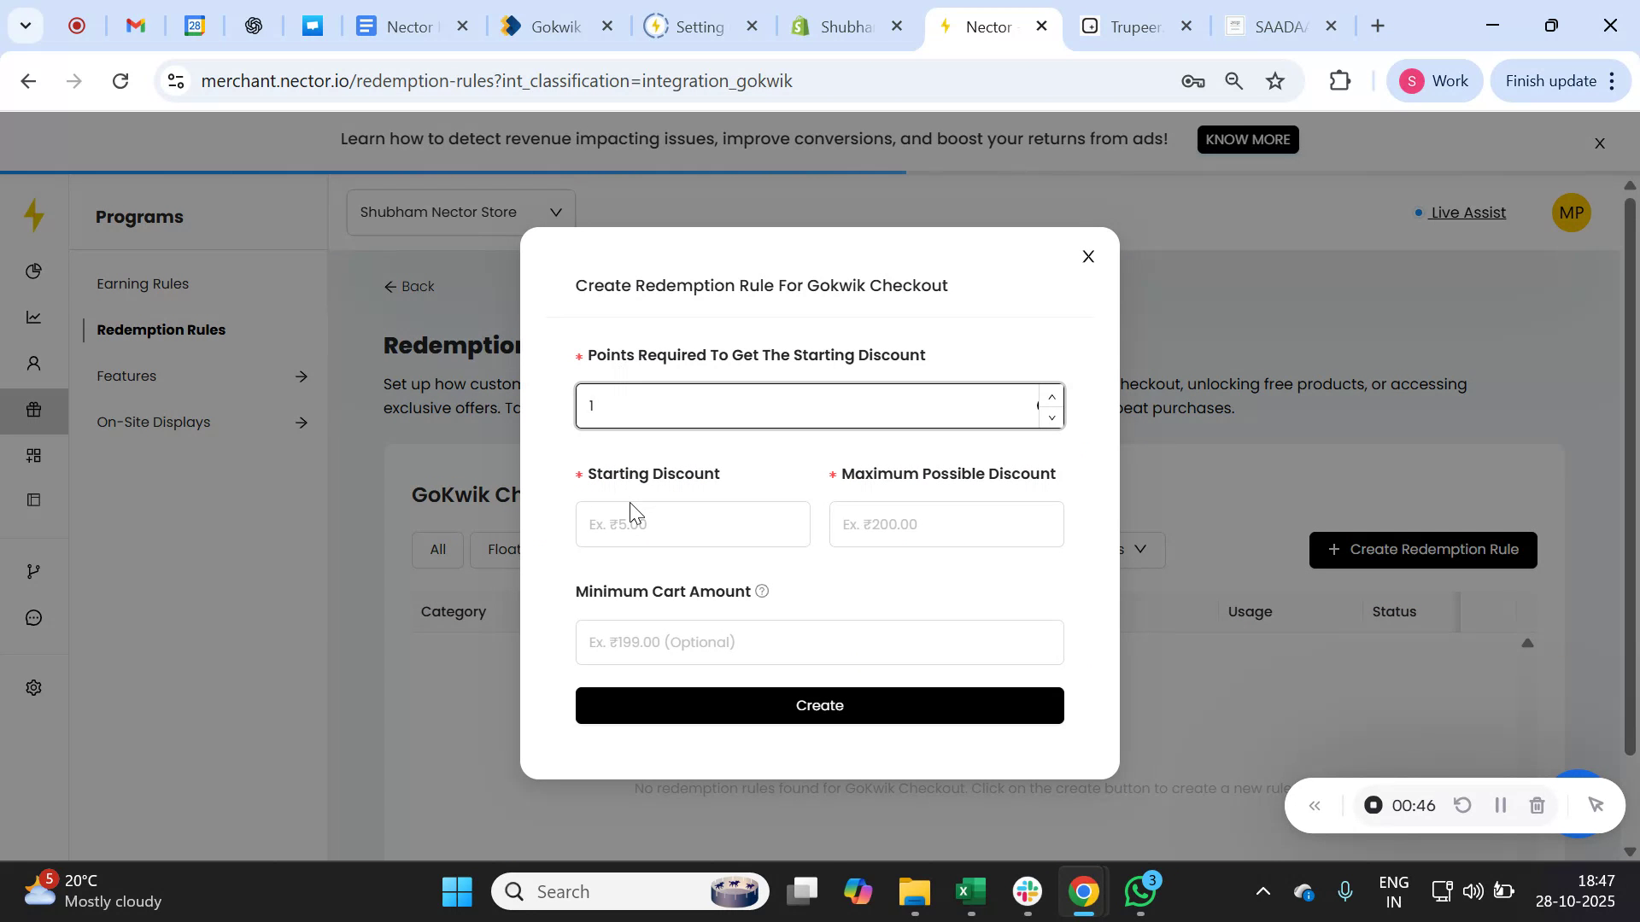This screenshot has height=922, width=1640.
Task: Open customer profiles via the person icon
Action: point(33,363)
